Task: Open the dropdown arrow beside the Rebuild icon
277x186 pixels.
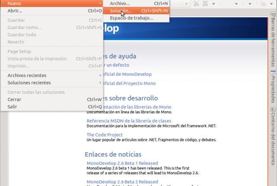Action: click(x=213, y=4)
